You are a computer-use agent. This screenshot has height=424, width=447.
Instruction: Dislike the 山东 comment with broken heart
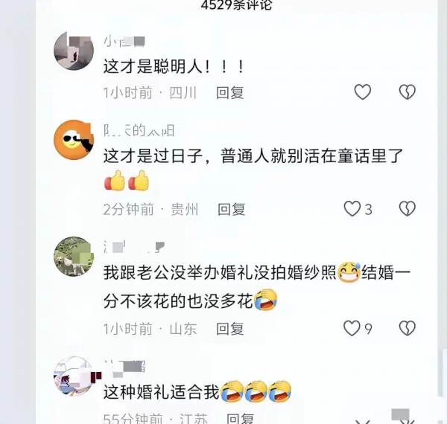click(x=408, y=328)
